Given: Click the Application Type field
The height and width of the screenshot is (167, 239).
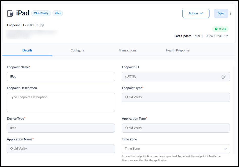Looking at the screenshot, I should click(x=176, y=128).
